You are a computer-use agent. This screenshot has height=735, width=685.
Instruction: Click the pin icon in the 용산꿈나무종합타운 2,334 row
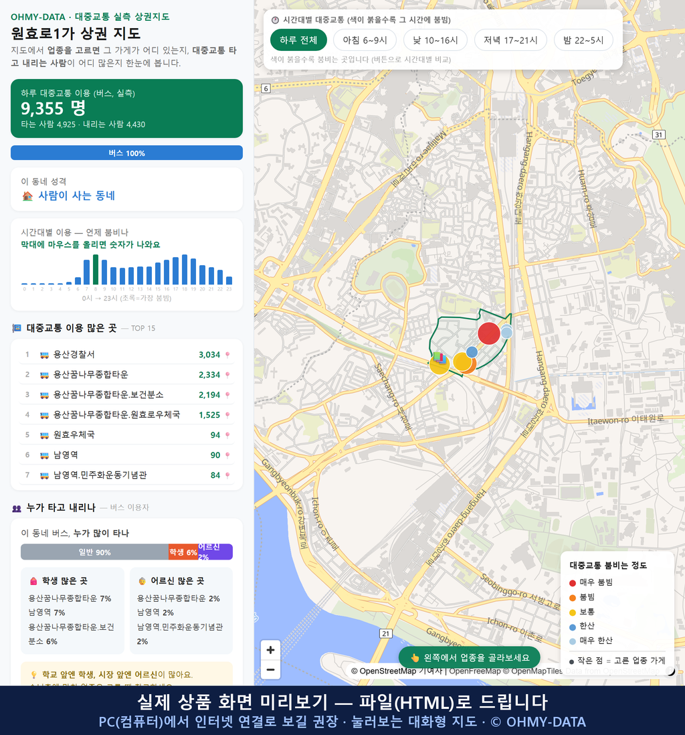tap(227, 375)
